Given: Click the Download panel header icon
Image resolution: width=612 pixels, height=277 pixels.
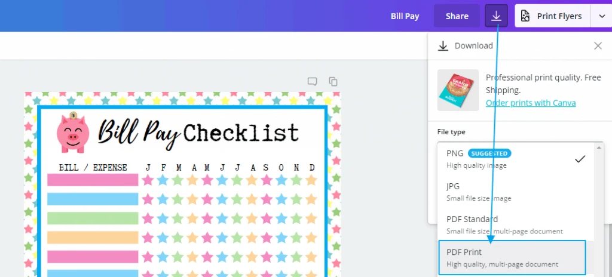Looking at the screenshot, I should (443, 46).
